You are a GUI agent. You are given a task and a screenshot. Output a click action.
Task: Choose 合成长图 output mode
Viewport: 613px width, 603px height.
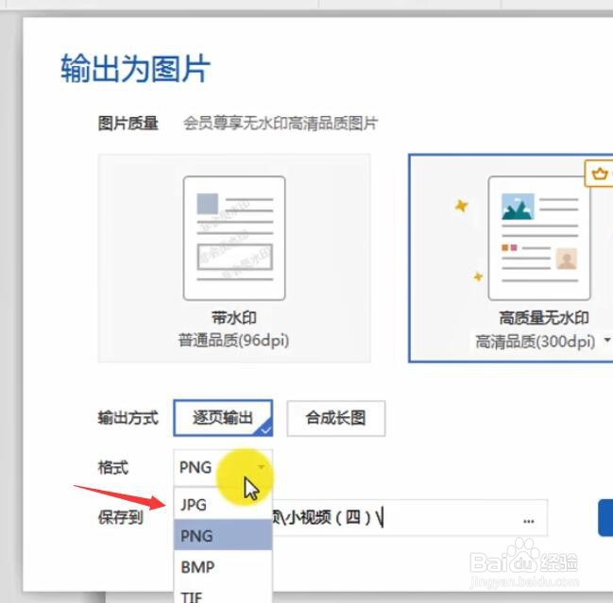click(336, 418)
